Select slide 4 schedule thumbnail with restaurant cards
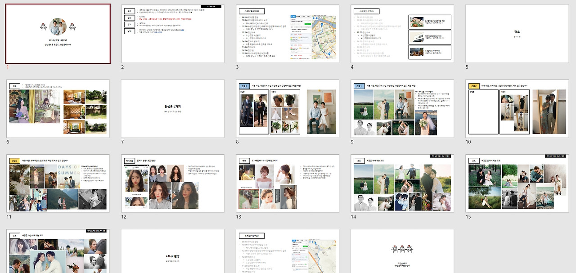Image resolution: width=576 pixels, height=273 pixels. [402, 34]
